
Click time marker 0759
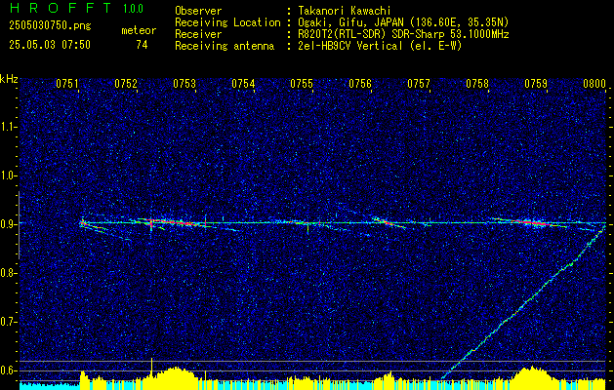pyautogui.click(x=536, y=83)
